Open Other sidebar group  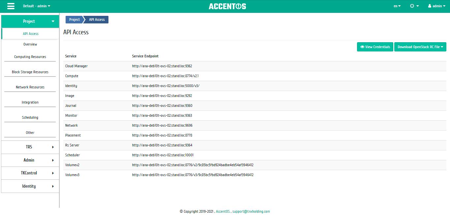click(30, 133)
